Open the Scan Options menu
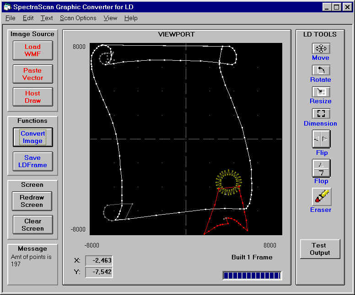The width and height of the screenshot is (355, 295). tap(78, 18)
